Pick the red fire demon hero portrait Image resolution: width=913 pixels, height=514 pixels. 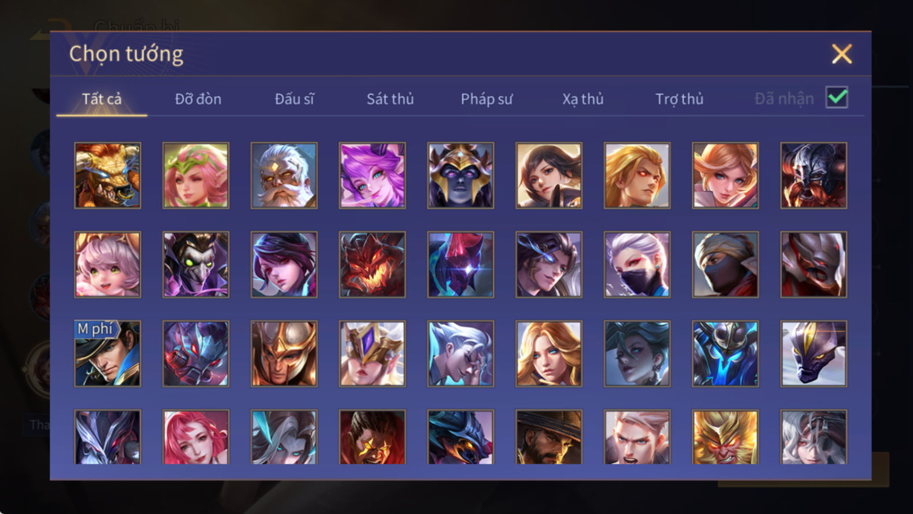(372, 265)
